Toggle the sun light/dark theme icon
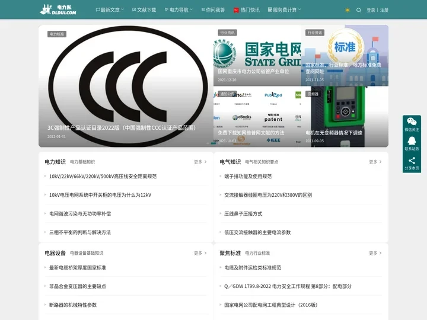 pos(347,10)
